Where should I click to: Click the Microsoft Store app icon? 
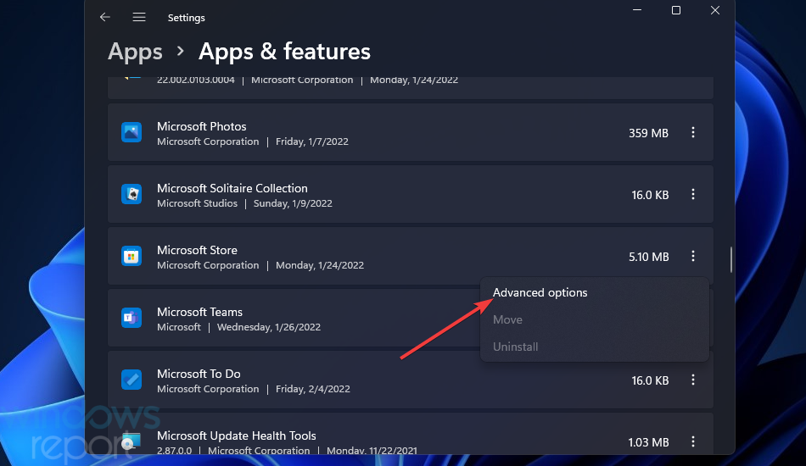(x=132, y=256)
